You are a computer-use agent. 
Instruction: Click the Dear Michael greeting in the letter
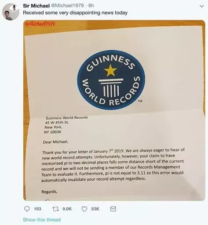(55, 142)
